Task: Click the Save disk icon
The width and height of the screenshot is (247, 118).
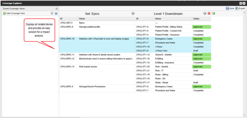Action: coord(227,9)
